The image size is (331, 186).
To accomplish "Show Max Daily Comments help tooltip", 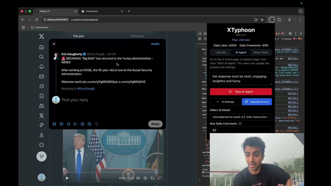I will 240,123.
